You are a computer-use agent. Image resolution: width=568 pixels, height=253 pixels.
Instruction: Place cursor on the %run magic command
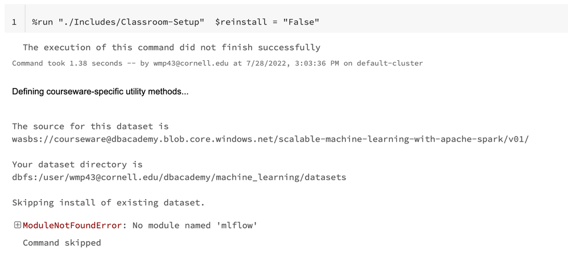(43, 22)
